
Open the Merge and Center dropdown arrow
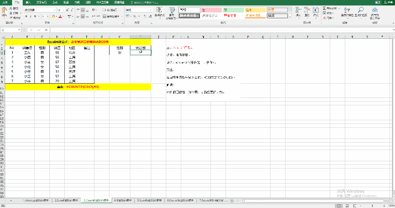click(x=122, y=16)
